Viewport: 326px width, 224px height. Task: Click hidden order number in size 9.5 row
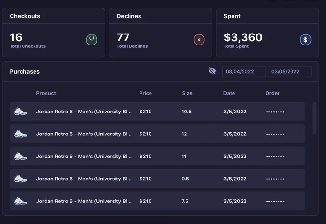point(275,179)
